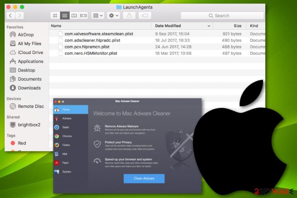Click the steamclean.plist document icon
Viewport: 297px width, 198px height.
point(60,34)
